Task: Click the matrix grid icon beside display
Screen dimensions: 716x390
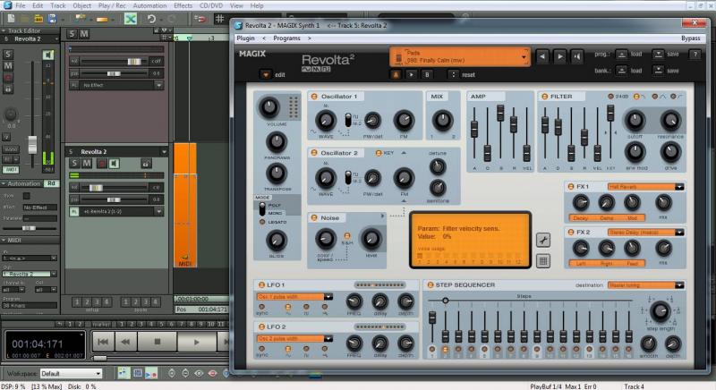Action: click(x=543, y=261)
